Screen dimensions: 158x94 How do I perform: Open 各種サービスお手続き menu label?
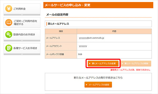25,48
